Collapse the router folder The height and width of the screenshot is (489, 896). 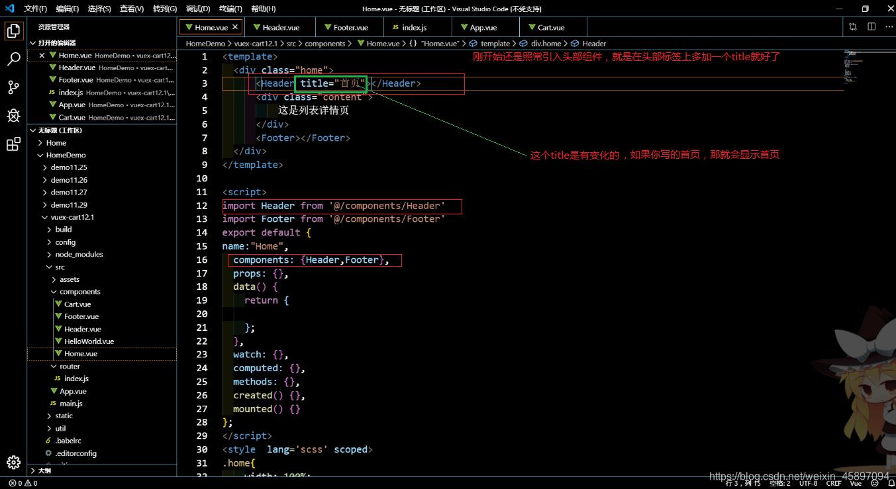tap(102, 367)
